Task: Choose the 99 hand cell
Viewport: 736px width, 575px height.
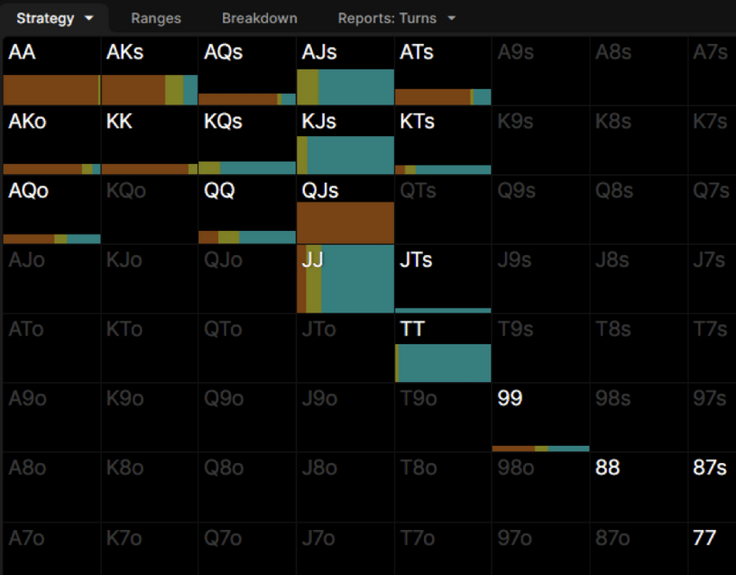Action: click(540, 418)
